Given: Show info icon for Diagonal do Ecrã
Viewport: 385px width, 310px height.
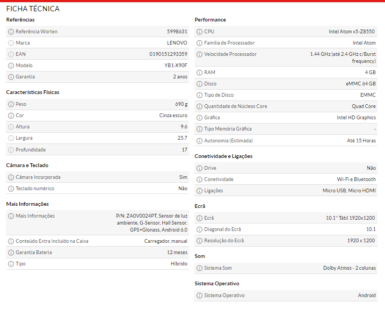Looking at the screenshot, I should click(x=199, y=229).
